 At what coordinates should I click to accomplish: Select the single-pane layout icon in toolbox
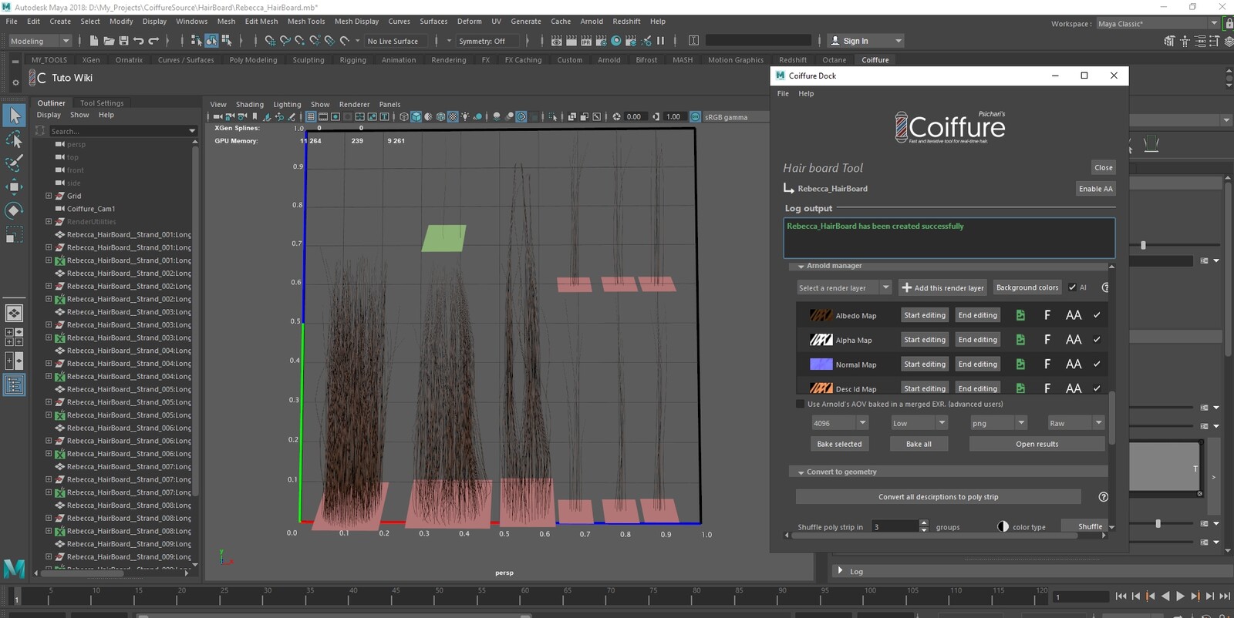coord(14,313)
